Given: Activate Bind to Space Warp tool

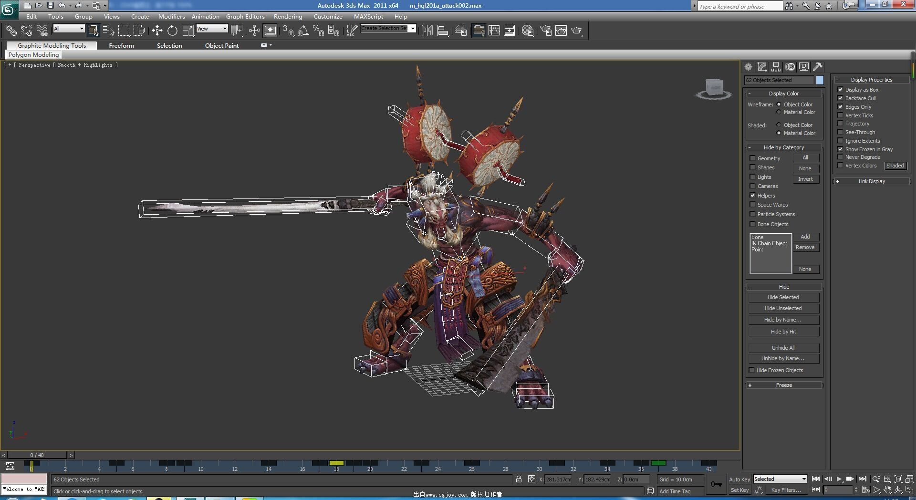Looking at the screenshot, I should [42, 31].
